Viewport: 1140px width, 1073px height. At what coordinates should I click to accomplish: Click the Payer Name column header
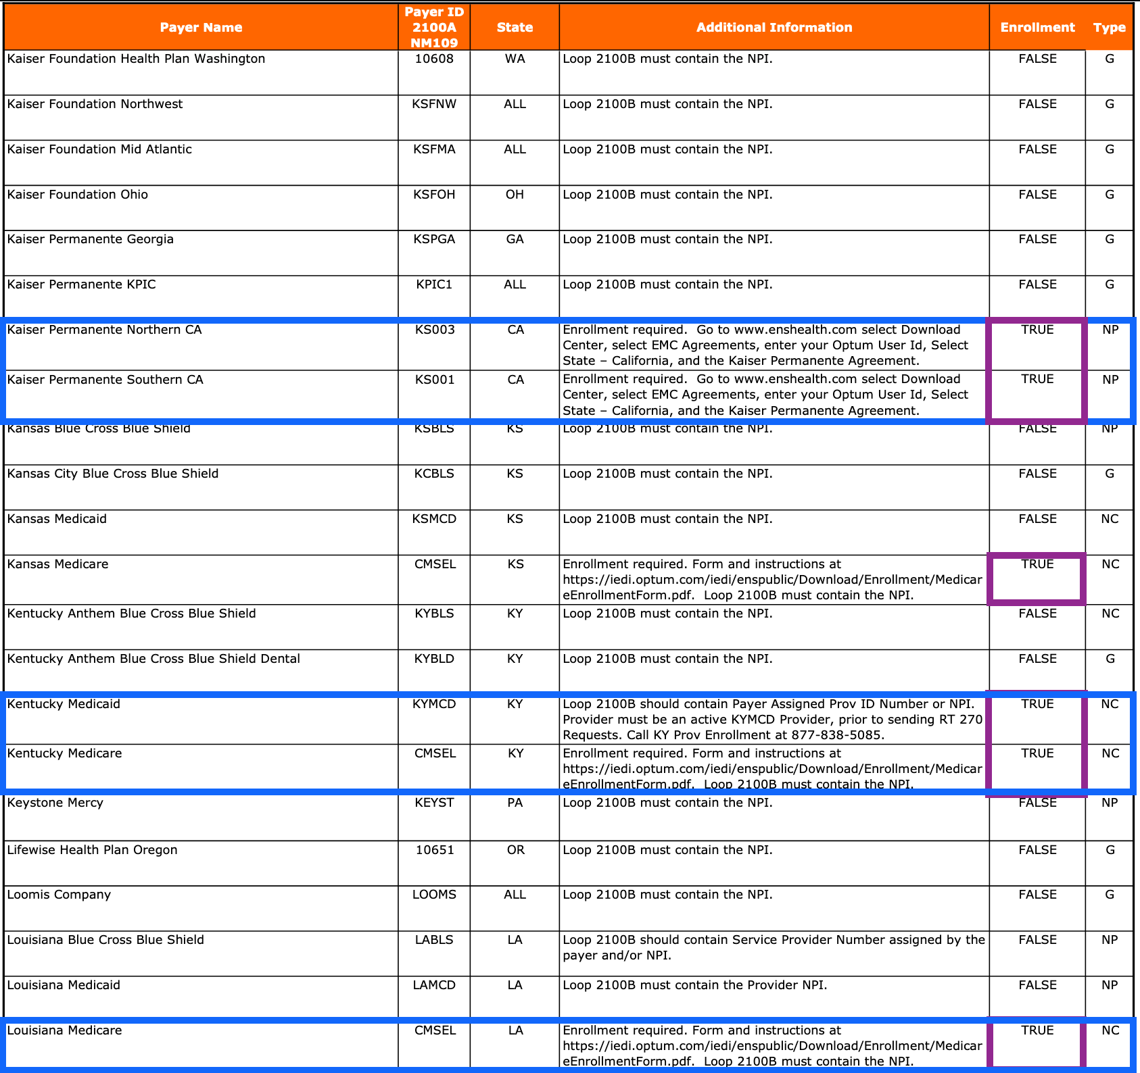pyautogui.click(x=201, y=28)
